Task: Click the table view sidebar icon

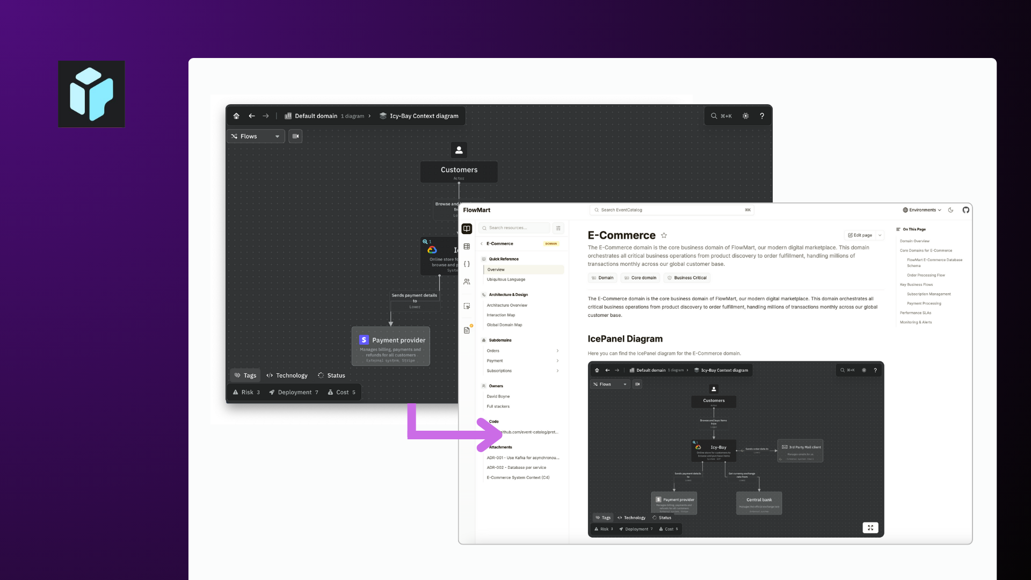Action: [x=467, y=247]
